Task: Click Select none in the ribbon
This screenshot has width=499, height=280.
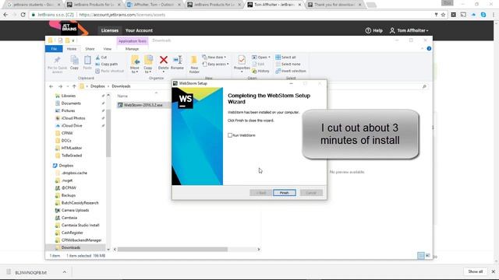Action: pyautogui.click(x=288, y=64)
